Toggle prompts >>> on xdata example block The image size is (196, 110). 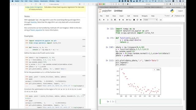[84, 57]
